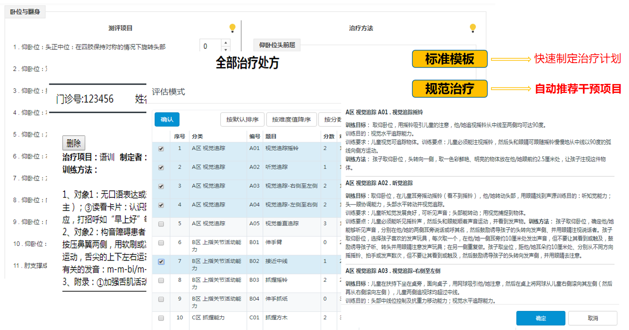Screen dimensions: 629x330
Task: Click the lightbulb icon beside 测评项目
Action: click(x=233, y=28)
